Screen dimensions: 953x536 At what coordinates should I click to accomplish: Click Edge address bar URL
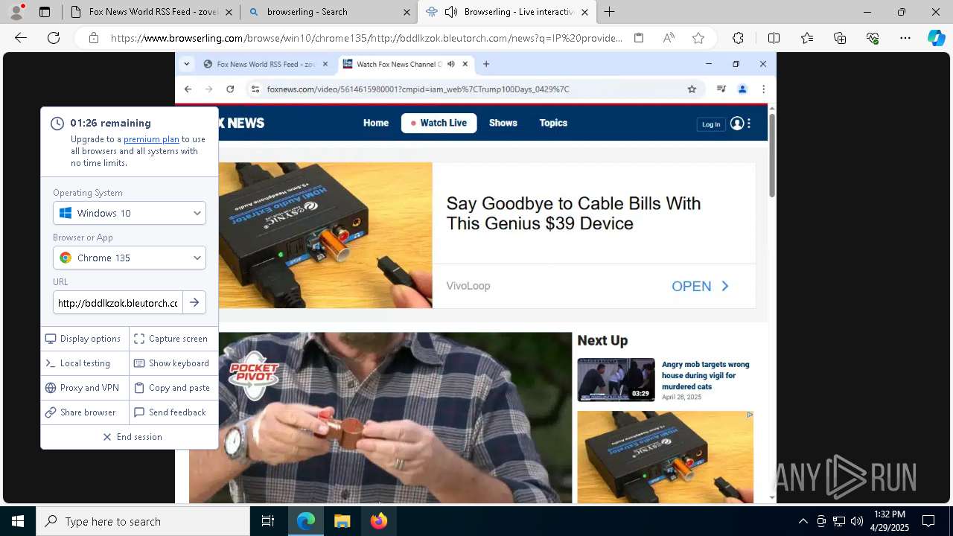(x=366, y=38)
